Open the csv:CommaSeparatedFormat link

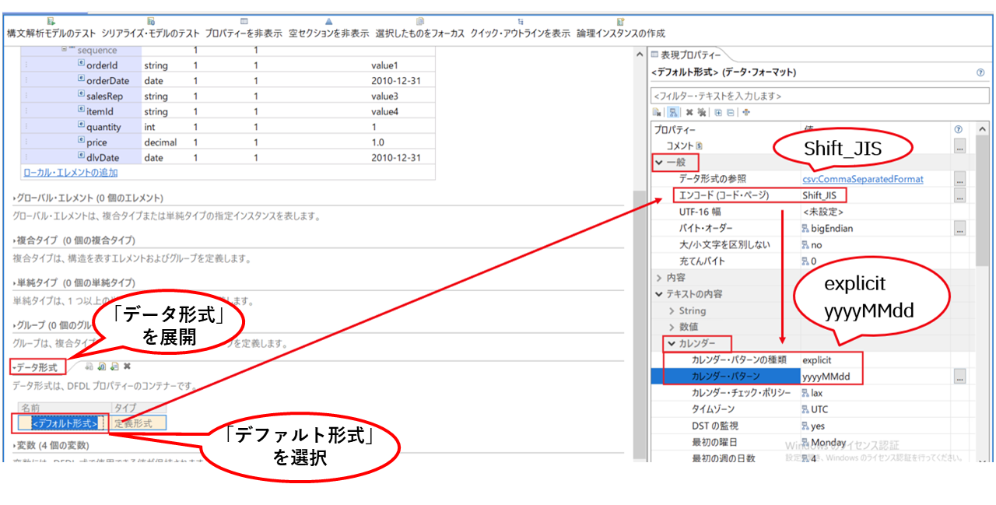(x=863, y=179)
